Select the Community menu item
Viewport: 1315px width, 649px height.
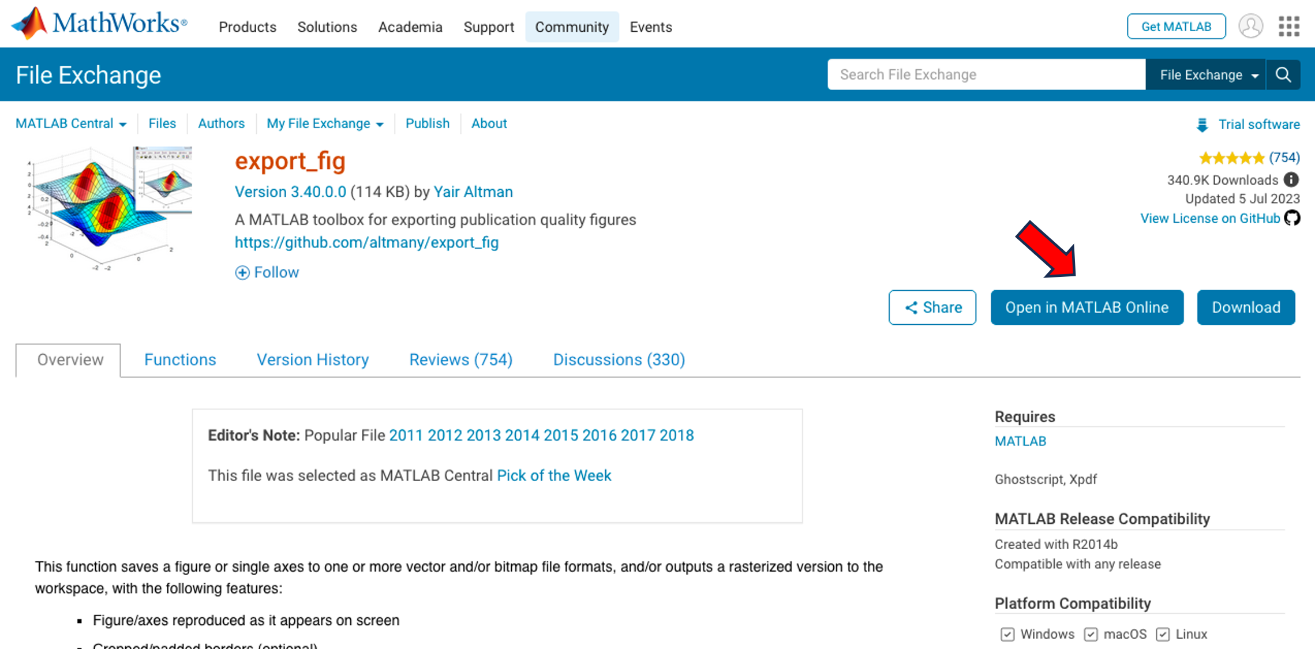pyautogui.click(x=571, y=27)
